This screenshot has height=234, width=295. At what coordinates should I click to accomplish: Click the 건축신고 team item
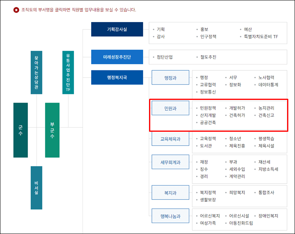click(266, 115)
